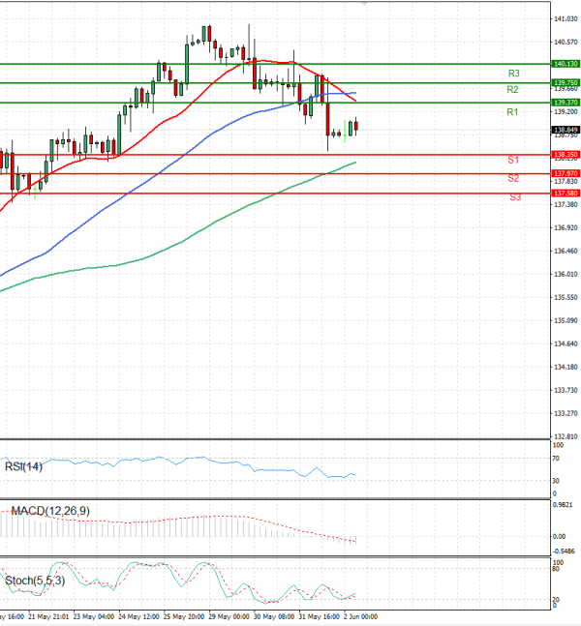Viewport: 581px width, 626px height.
Task: Click the 133.730 price axis value
Action: [x=566, y=390]
